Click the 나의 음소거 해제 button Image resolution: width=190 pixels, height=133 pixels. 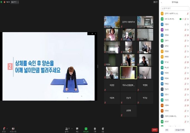[180, 130]
